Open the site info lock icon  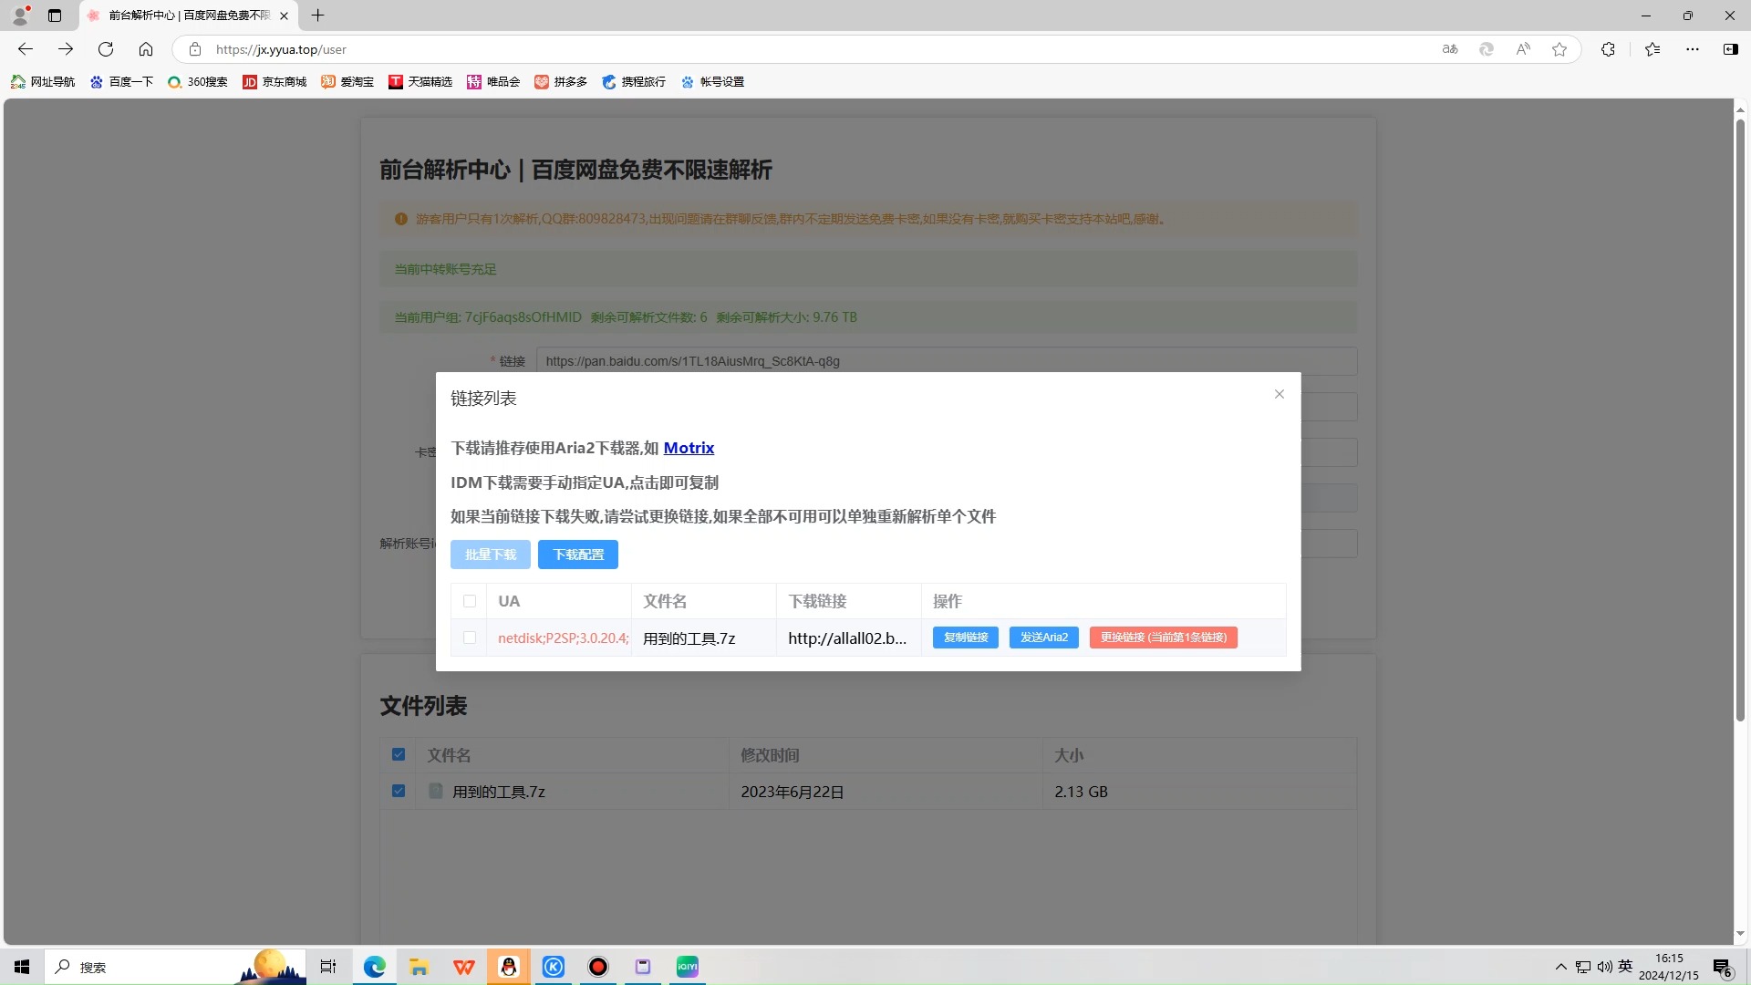(x=194, y=49)
